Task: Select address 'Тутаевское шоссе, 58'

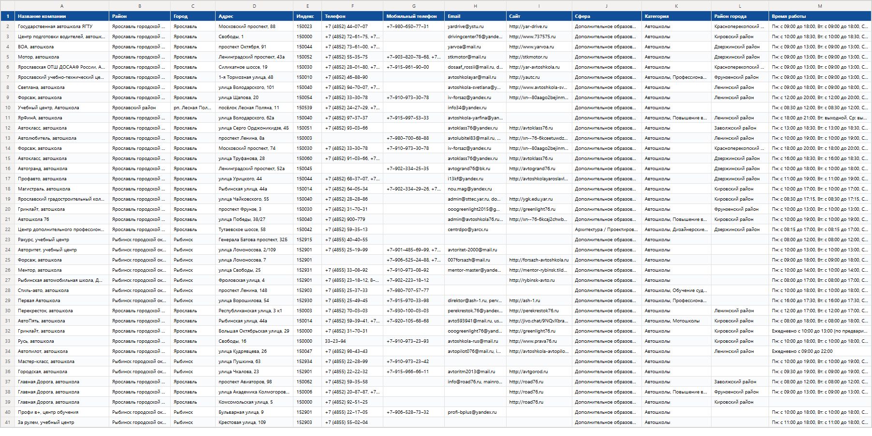Action: (254, 230)
